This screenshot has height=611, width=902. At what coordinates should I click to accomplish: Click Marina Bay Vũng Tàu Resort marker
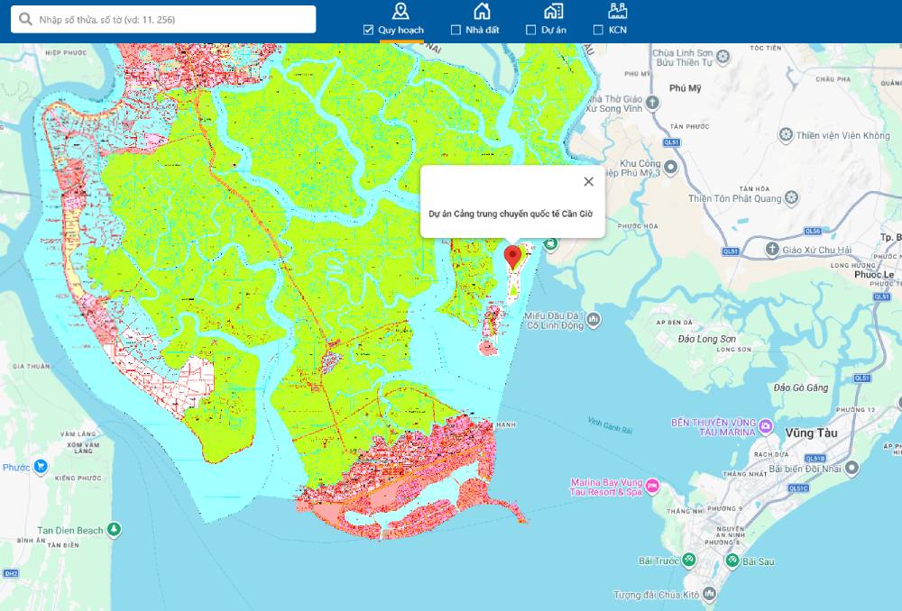pos(653,487)
